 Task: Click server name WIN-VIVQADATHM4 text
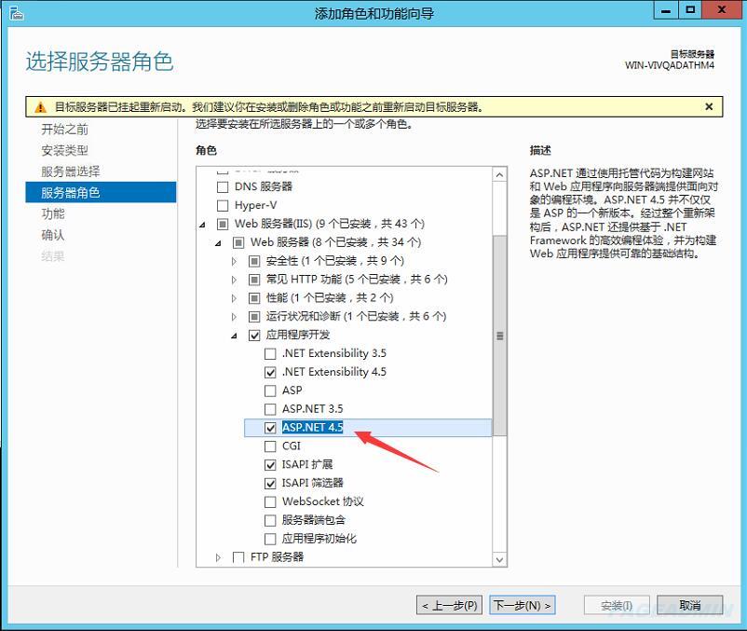[670, 65]
